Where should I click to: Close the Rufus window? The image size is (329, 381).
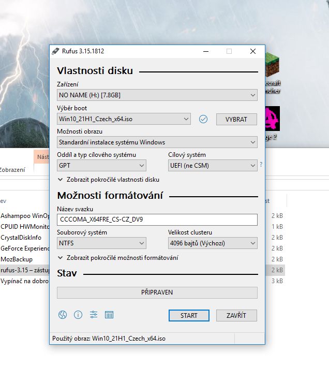(x=253, y=51)
